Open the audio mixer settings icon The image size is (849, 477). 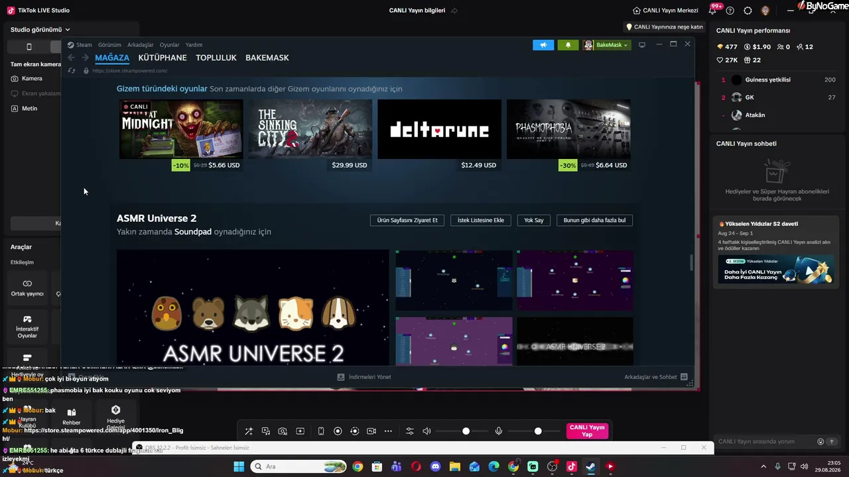point(409,431)
